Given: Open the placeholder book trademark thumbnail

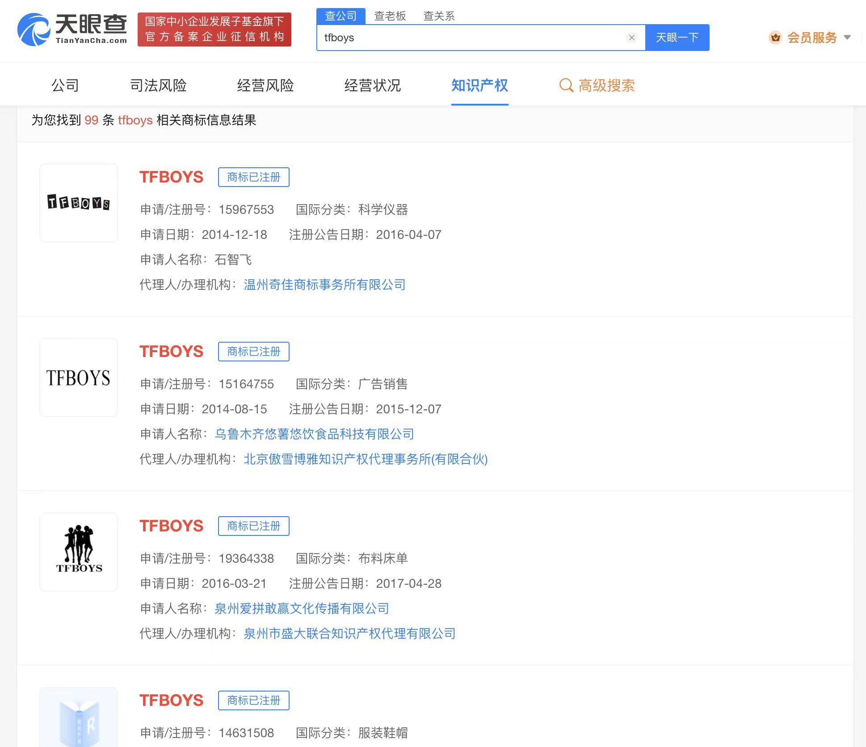Looking at the screenshot, I should click(x=79, y=717).
